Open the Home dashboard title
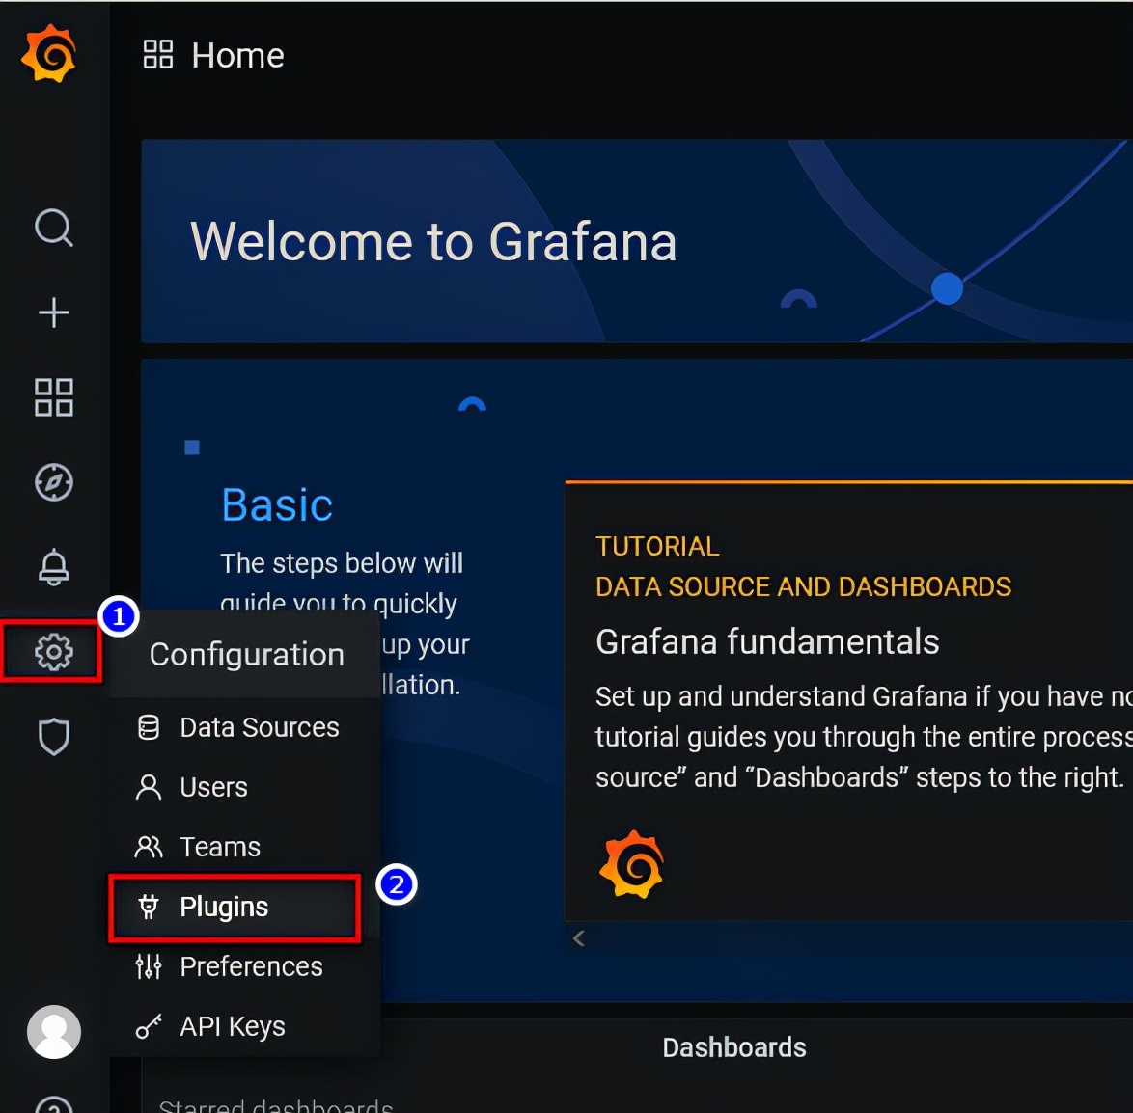Viewport: 1133px width, 1113px height. tap(237, 56)
